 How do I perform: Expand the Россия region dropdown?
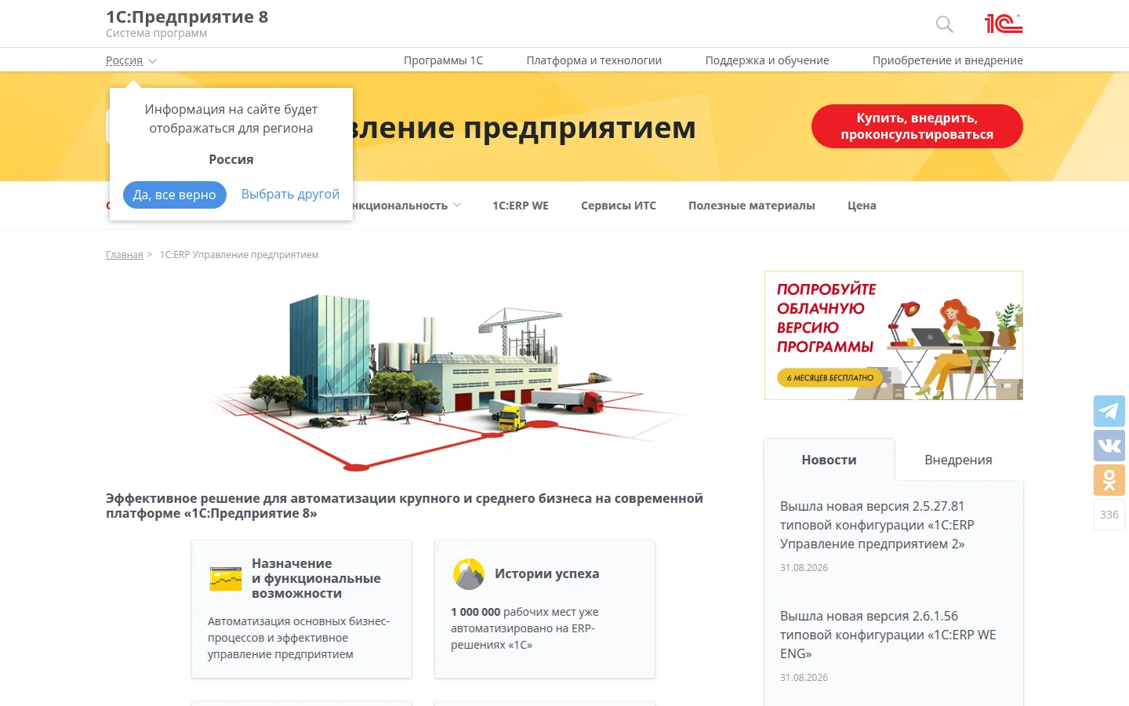click(x=131, y=60)
